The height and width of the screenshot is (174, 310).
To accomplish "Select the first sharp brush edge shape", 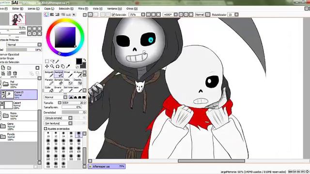I will [x=71, y=97].
